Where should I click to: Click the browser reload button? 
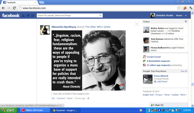click(x=14, y=8)
